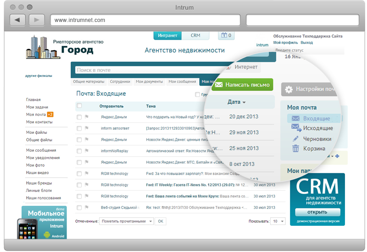
Task: Click the +2 unread badge next to Моя почта
Action: (x=50, y=114)
